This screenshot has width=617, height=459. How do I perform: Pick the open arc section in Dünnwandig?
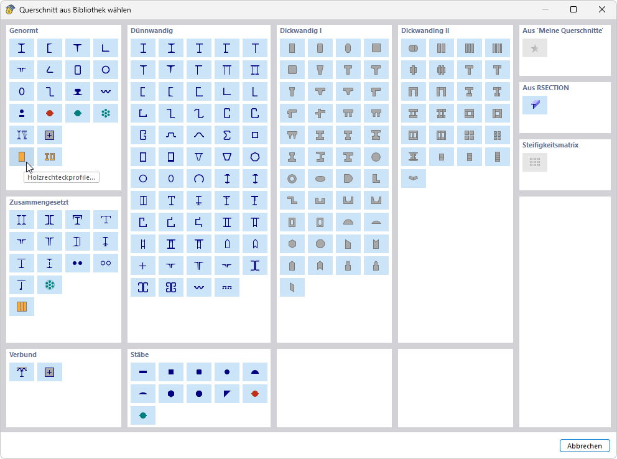coord(198,178)
